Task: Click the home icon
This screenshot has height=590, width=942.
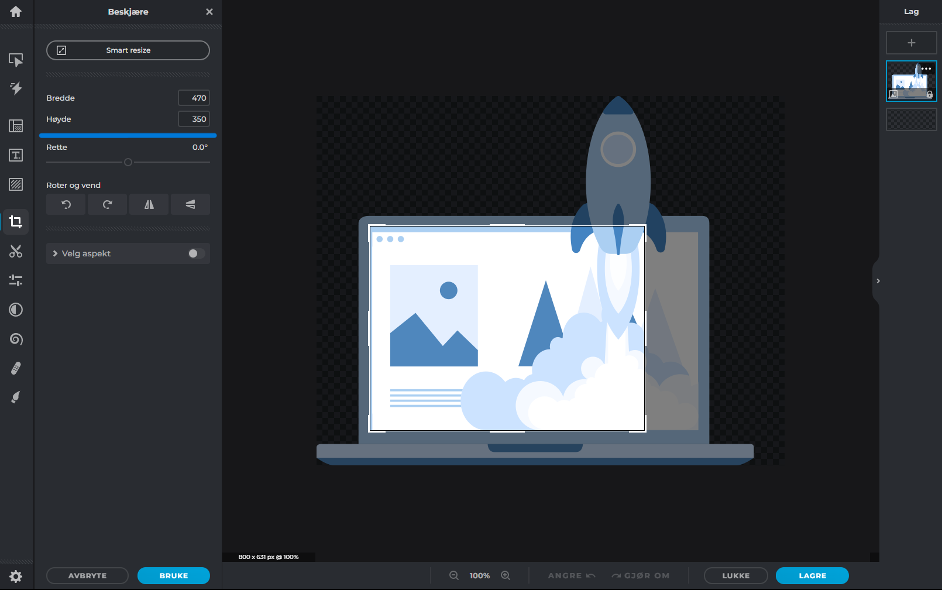Action: [16, 12]
